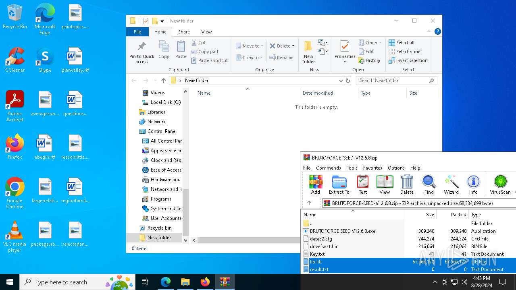
Task: Click the taskbar search box
Action: [x=78, y=282]
